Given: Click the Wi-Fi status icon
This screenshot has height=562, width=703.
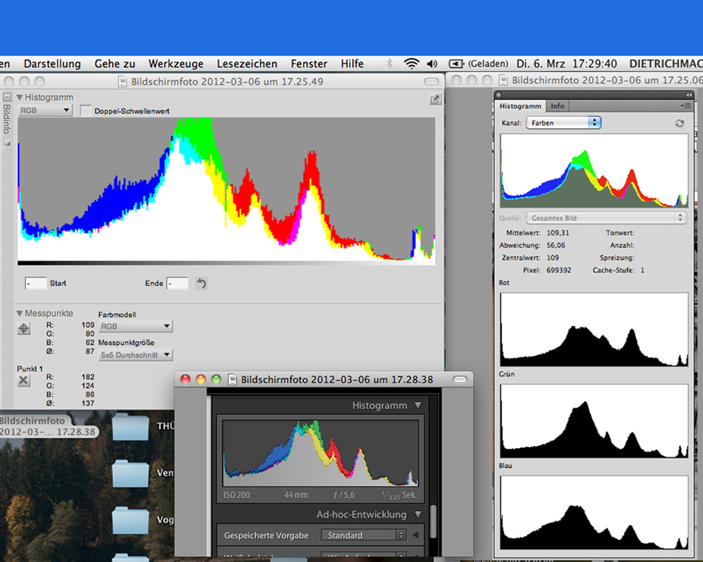Looking at the screenshot, I should click(411, 64).
